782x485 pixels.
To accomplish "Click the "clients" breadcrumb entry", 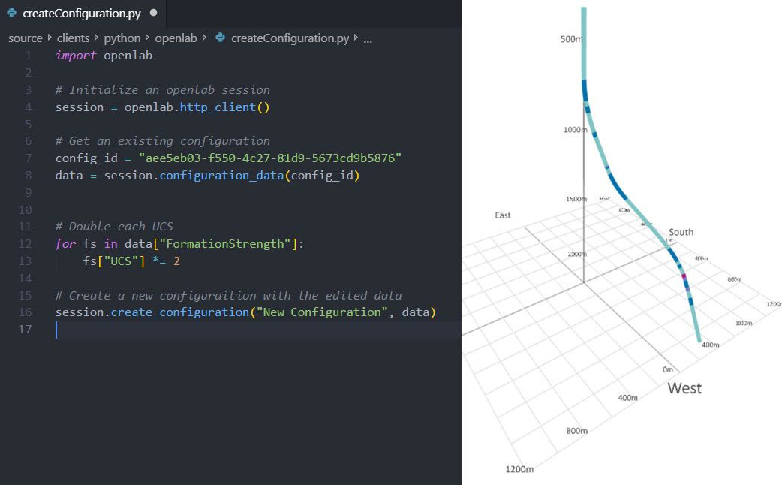I will tap(73, 38).
